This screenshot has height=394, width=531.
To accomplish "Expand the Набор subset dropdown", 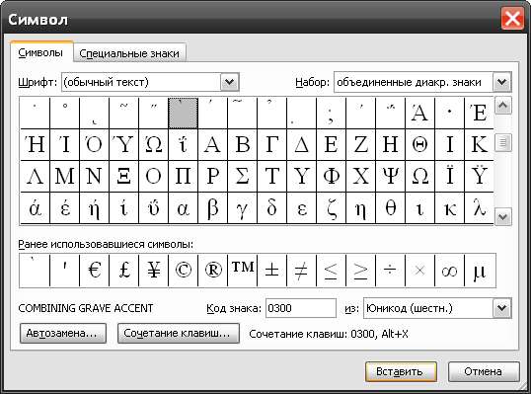I will (501, 82).
